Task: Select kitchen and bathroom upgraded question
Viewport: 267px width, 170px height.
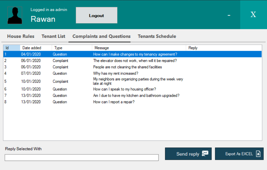Action: pos(133,95)
